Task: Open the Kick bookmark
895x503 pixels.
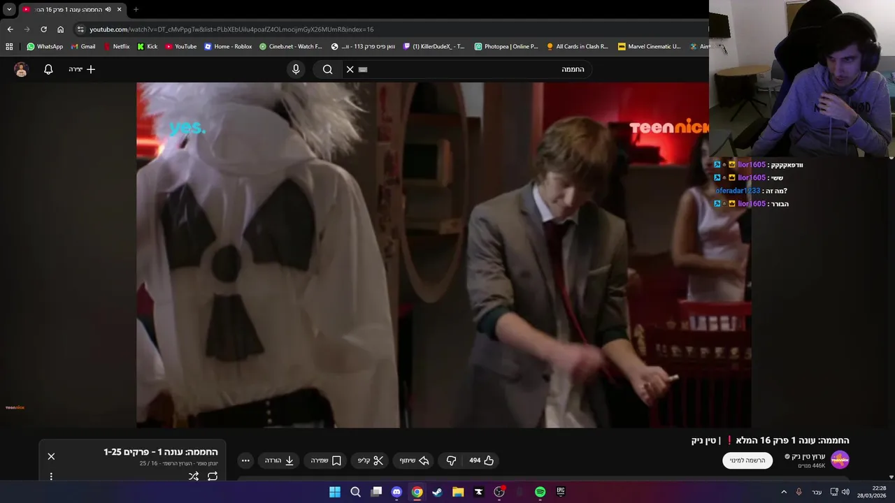Action: click(x=148, y=47)
